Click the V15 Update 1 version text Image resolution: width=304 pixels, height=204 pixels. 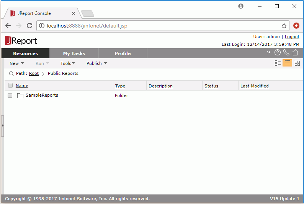tap(284, 199)
